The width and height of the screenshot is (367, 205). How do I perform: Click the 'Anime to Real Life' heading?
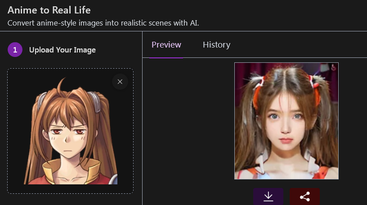[x=49, y=10]
